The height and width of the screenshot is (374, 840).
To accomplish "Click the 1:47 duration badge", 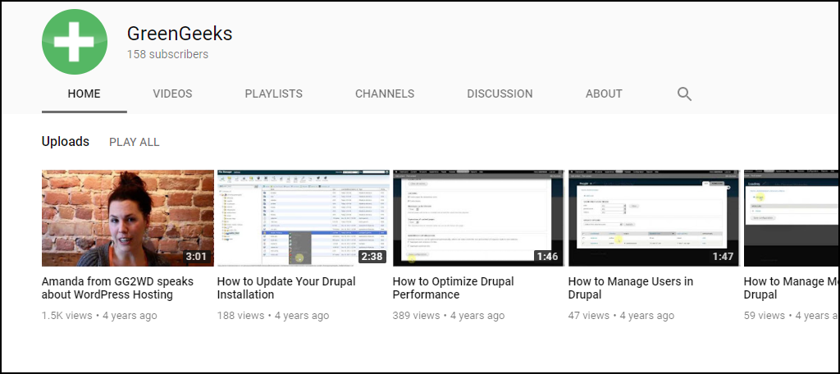I will (723, 257).
